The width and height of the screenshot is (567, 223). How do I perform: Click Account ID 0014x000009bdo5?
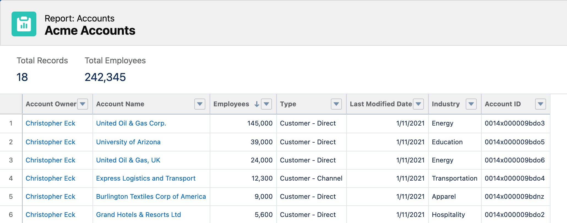click(515, 142)
